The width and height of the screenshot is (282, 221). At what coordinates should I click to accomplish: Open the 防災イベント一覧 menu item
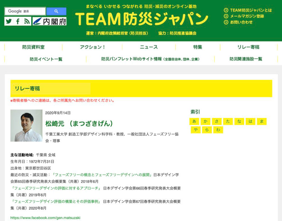click(x=46, y=59)
